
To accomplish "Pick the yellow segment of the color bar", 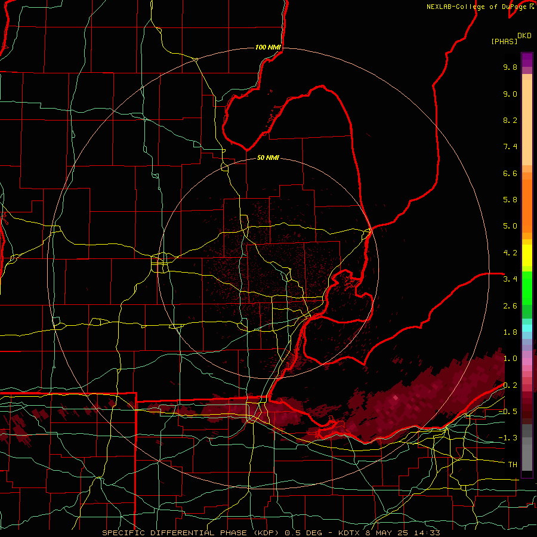I will click(527, 255).
